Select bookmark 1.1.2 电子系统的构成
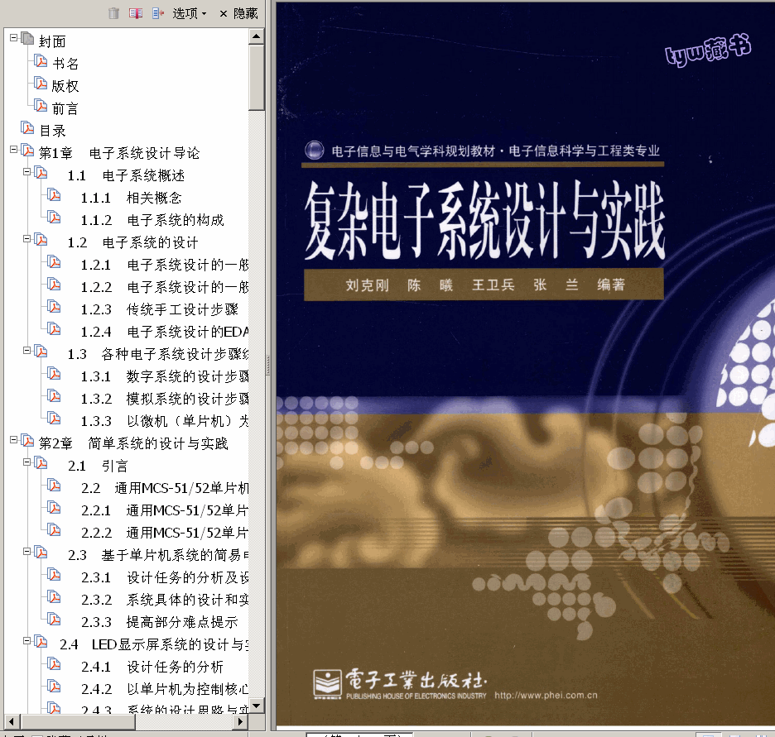Viewport: 775px width, 737px height. 152,220
